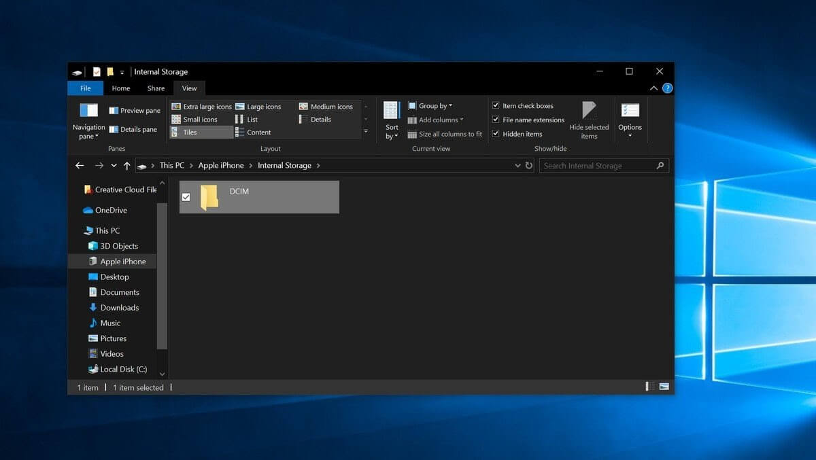Enable Item check boxes
This screenshot has width=816, height=460.
[x=496, y=105]
